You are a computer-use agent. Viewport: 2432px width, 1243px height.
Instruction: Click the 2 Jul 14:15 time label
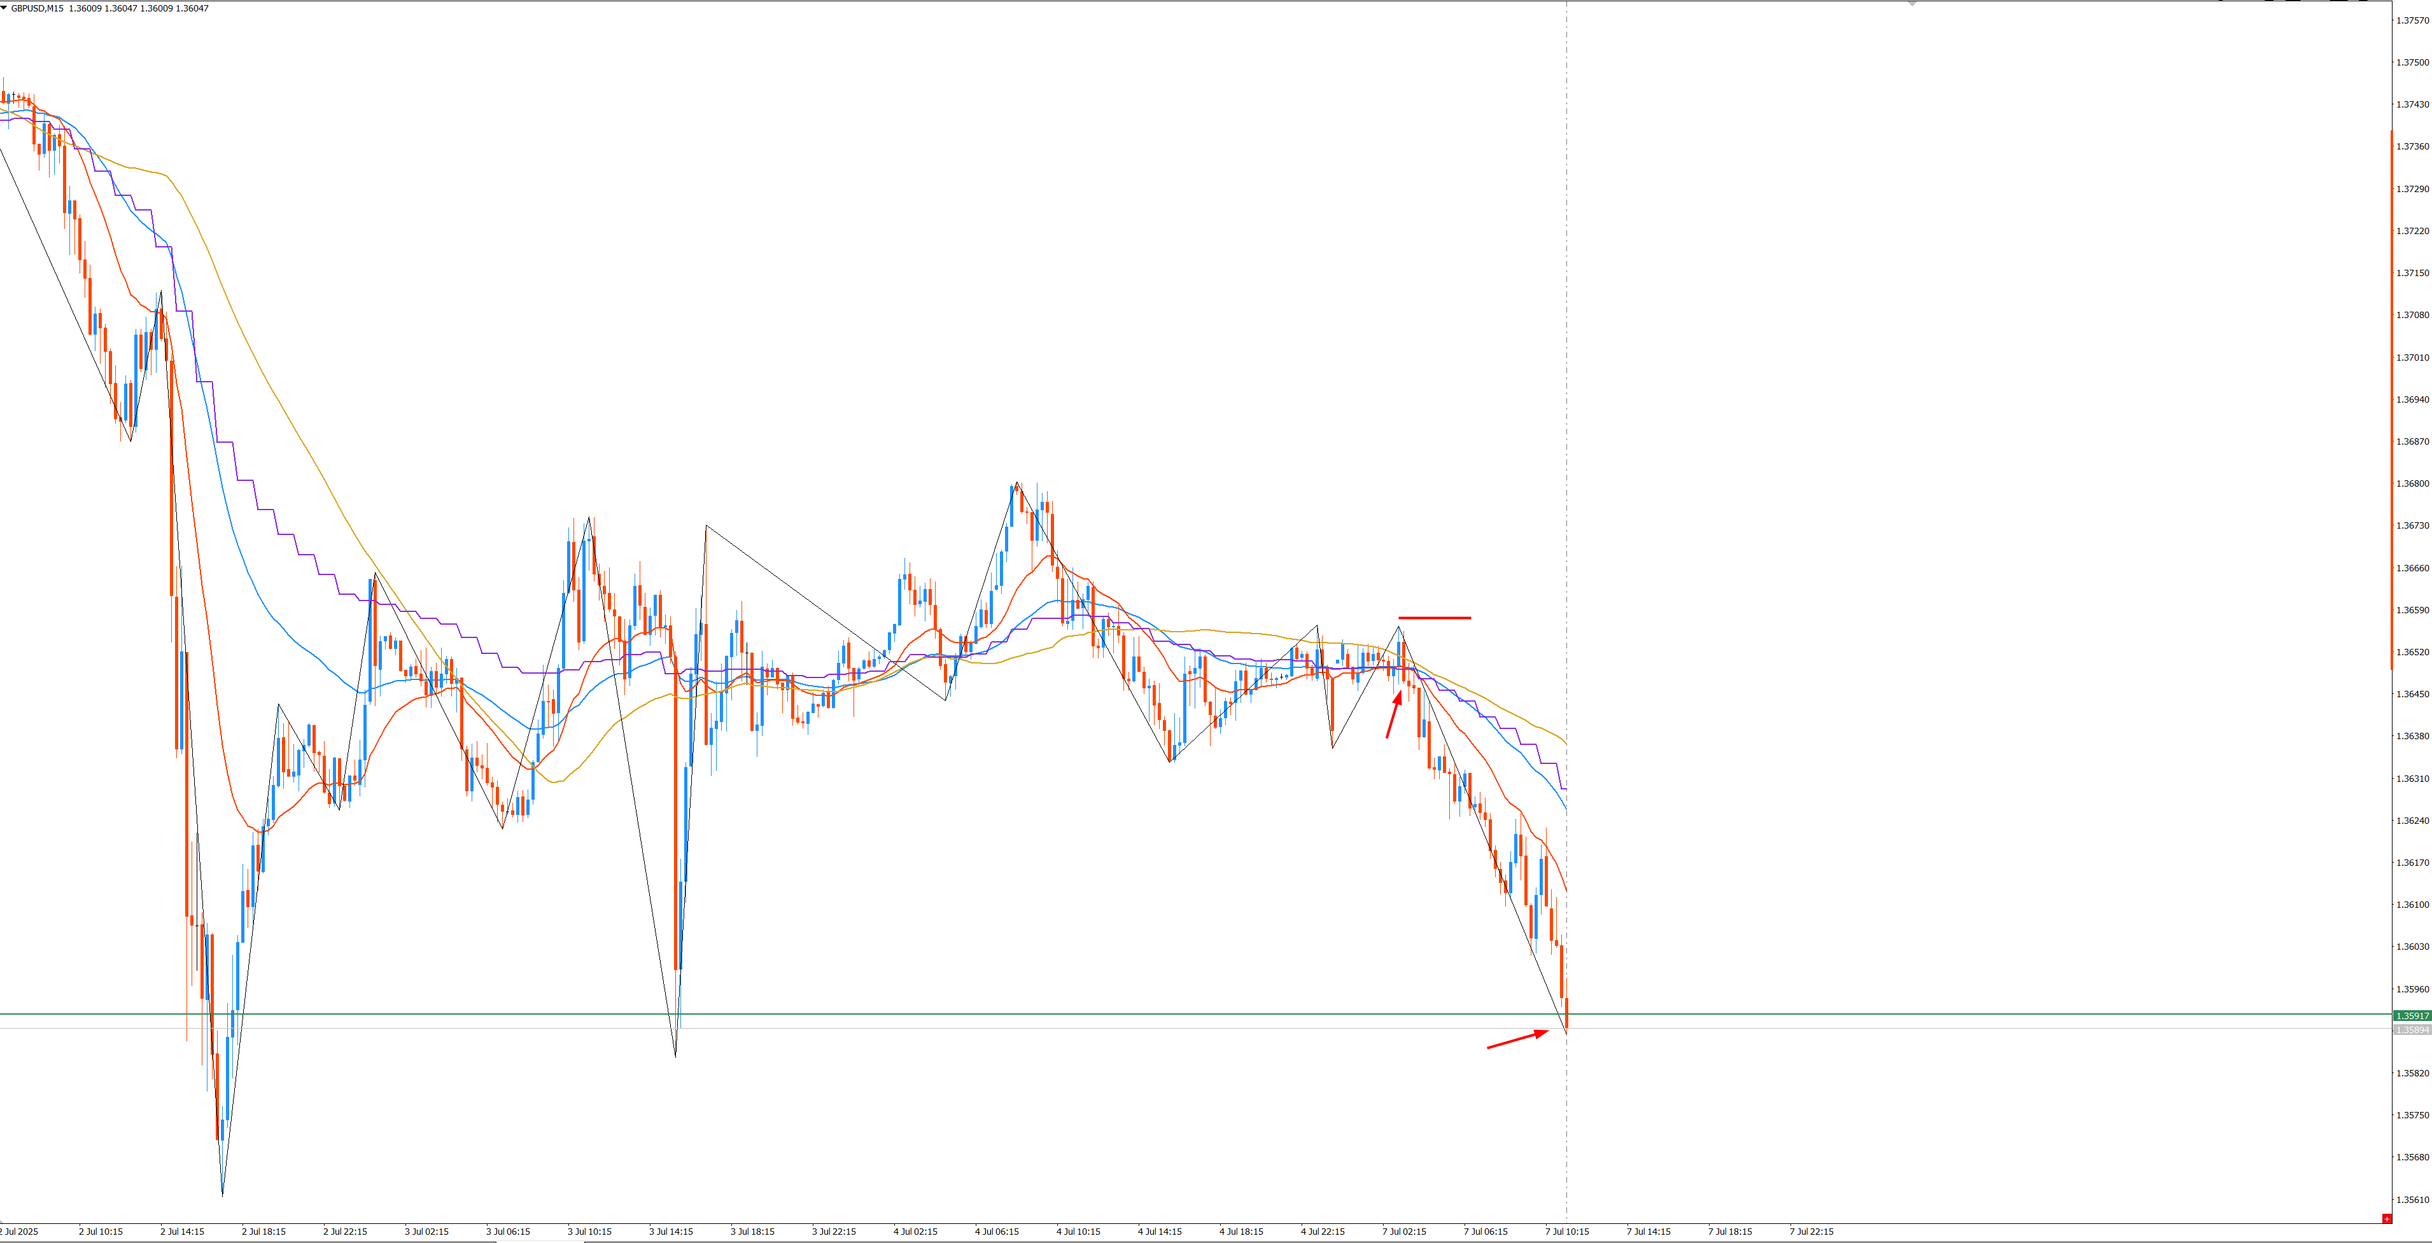point(182,1231)
